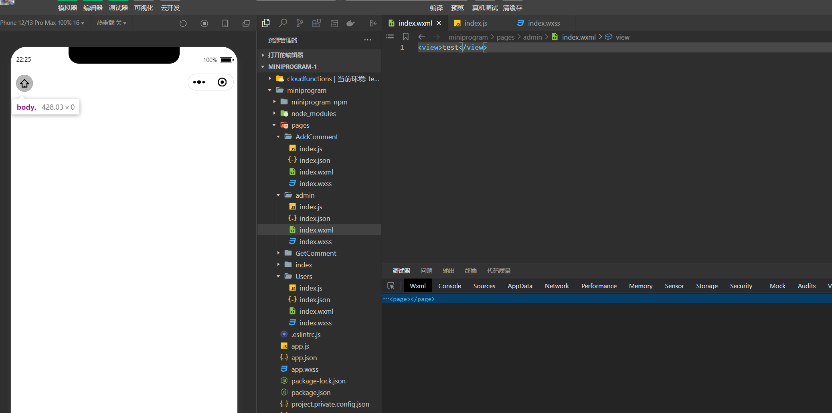
Task: Open the detached simulator window icon
Action: pyautogui.click(x=246, y=23)
